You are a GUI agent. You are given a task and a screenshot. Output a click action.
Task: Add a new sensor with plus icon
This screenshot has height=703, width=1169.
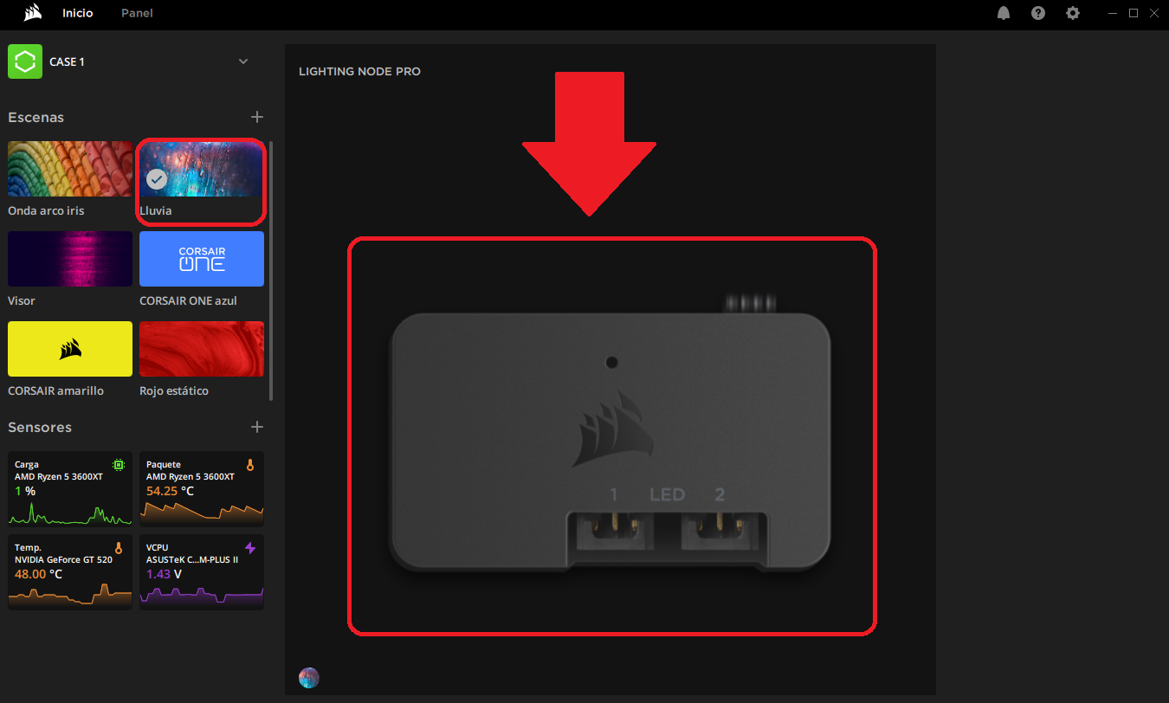pos(256,427)
